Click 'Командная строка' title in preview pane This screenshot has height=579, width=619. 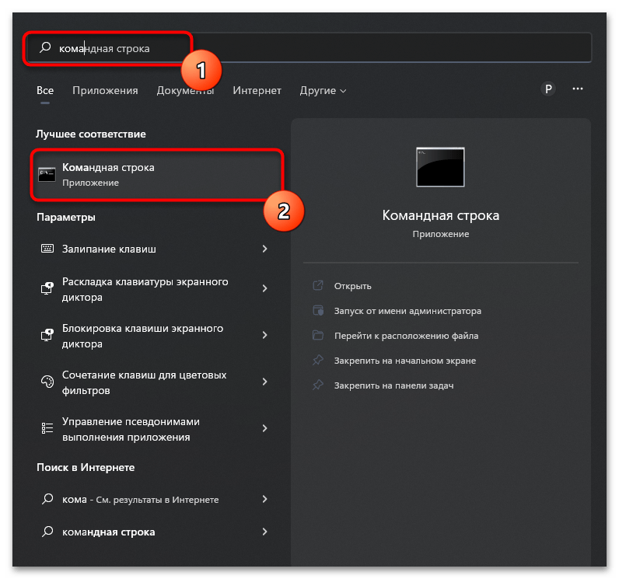click(x=441, y=215)
